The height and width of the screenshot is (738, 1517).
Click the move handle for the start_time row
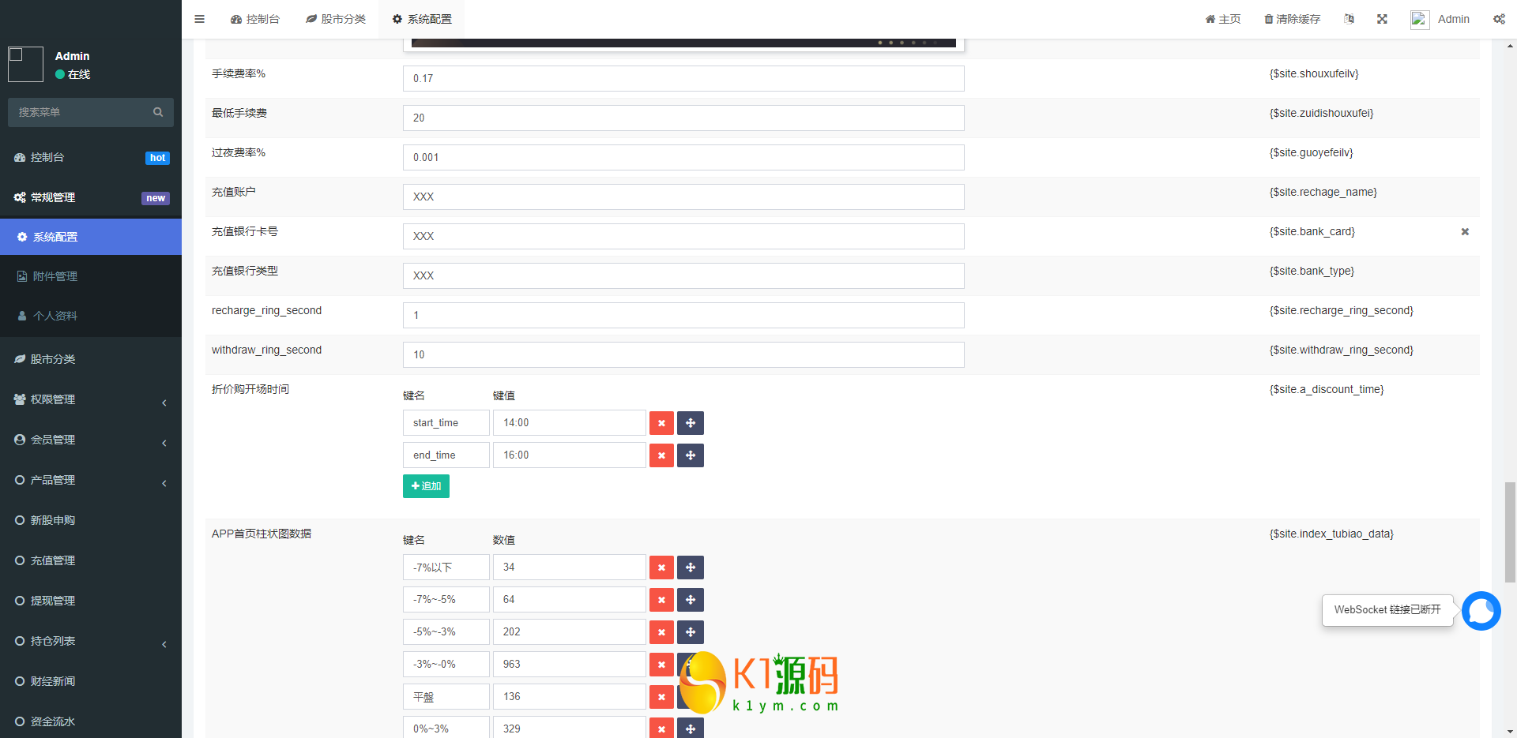[691, 423]
